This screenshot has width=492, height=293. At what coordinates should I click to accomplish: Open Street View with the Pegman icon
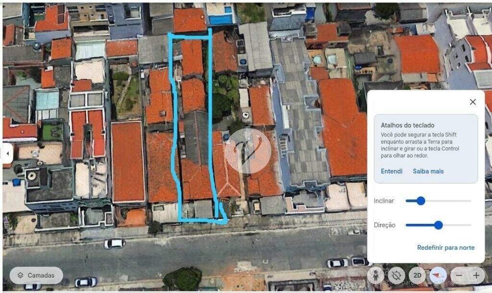(375, 275)
